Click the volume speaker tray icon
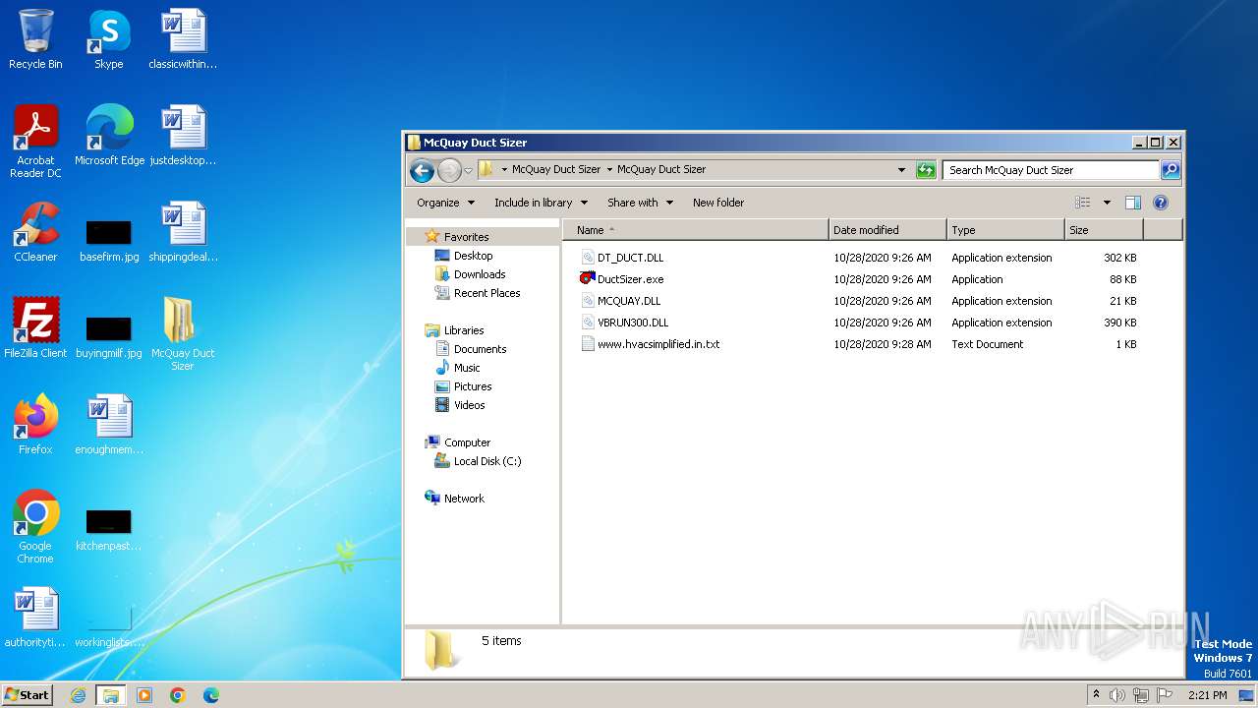 [1117, 695]
